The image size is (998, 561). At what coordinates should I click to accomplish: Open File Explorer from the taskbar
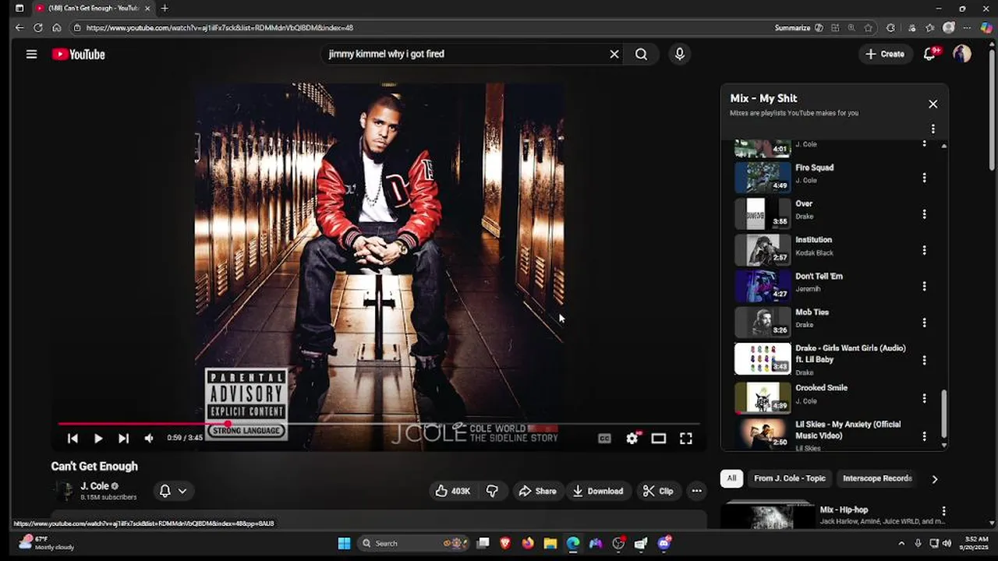[x=550, y=543]
